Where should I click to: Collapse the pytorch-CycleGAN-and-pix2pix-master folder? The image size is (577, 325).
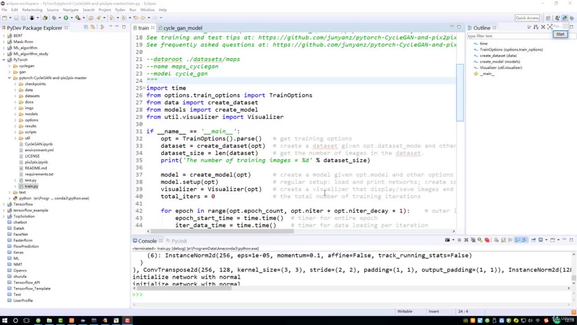(9, 78)
